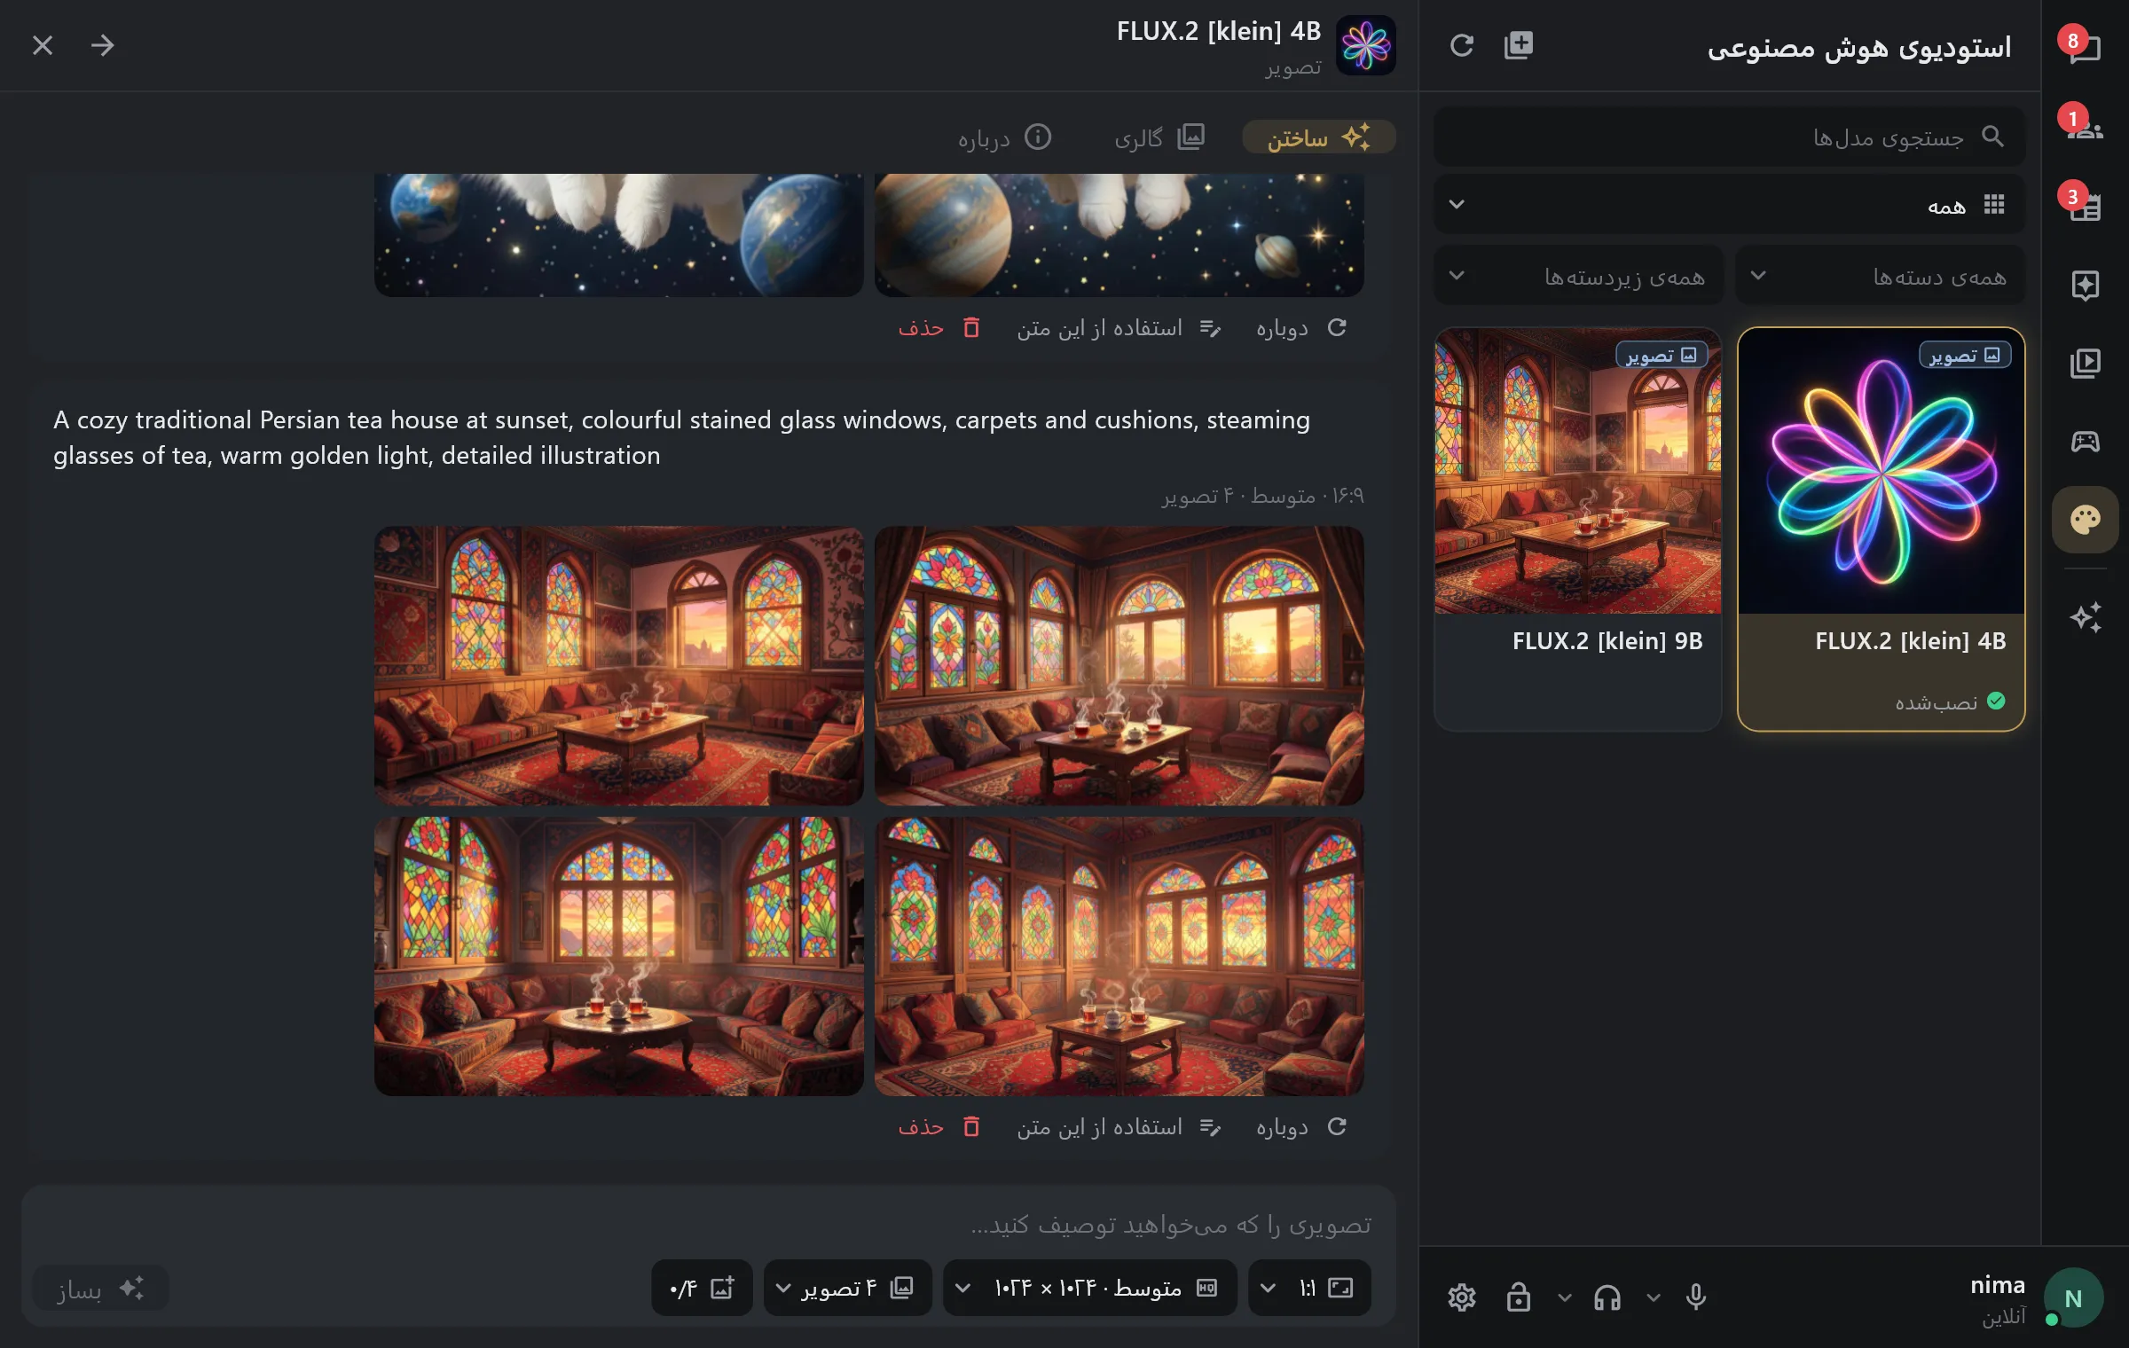Click the sparkle icon in the sidebar
This screenshot has height=1348, width=2129.
click(2085, 616)
